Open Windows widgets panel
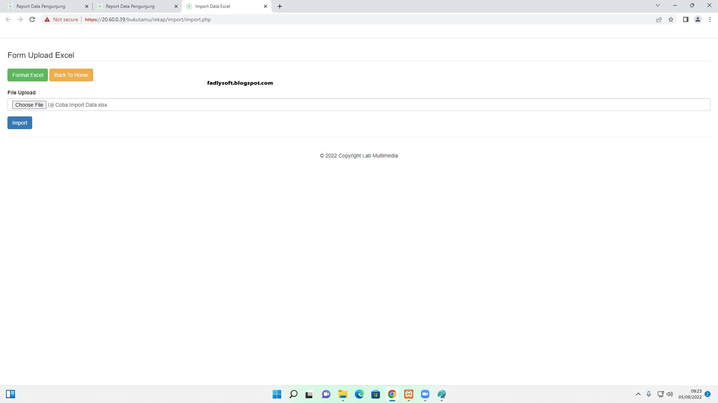Image resolution: width=718 pixels, height=403 pixels. tap(10, 394)
